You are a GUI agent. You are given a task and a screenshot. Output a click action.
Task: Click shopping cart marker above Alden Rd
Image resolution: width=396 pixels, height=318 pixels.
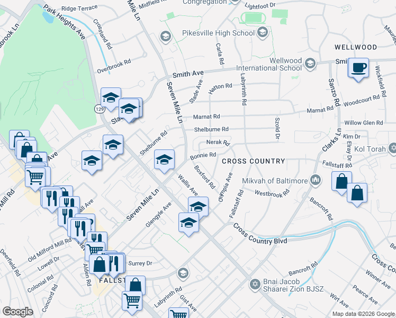95,251
